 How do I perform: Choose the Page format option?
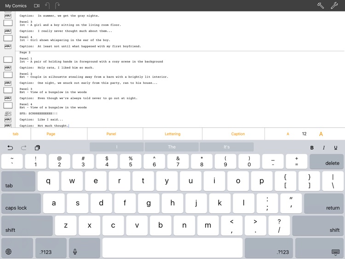click(51, 134)
